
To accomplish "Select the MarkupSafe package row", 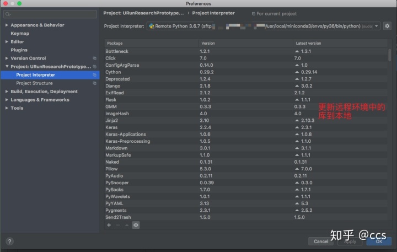I will tap(246, 155).
